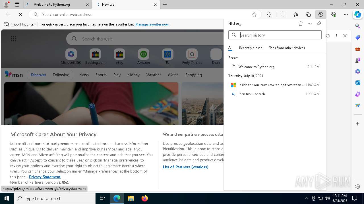Image resolution: width=364 pixels, height=204 pixels.
Task: Toggle Split screen view
Action: [x=283, y=14]
